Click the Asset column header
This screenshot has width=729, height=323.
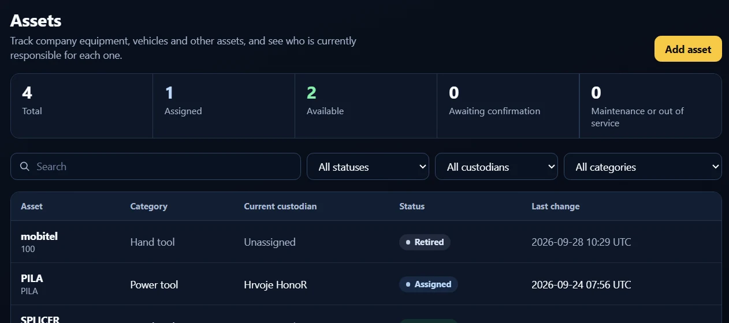pyautogui.click(x=32, y=206)
